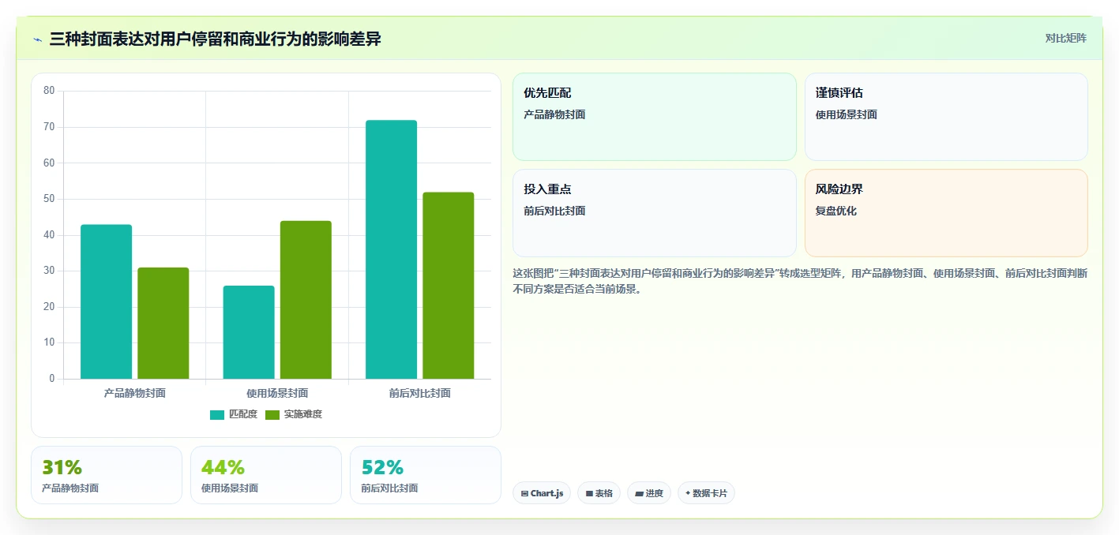Click the title 三种封面表达对用户停留和商业行为的影响差异
The height and width of the screenshot is (535, 1119).
(x=215, y=39)
